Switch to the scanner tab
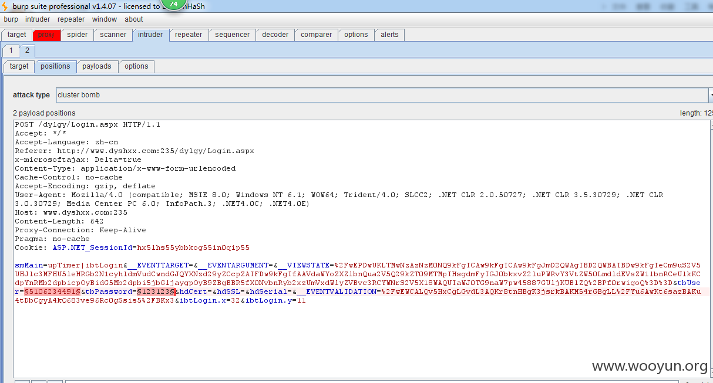 click(x=113, y=35)
